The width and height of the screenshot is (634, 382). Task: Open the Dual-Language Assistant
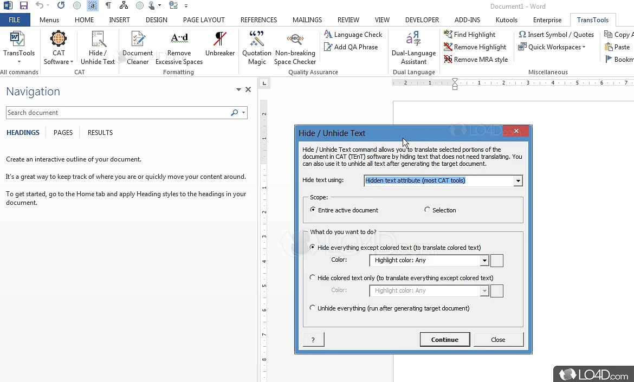point(413,47)
